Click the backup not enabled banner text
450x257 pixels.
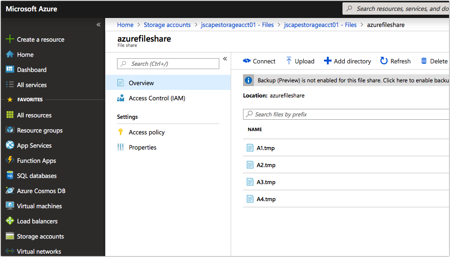coord(353,80)
